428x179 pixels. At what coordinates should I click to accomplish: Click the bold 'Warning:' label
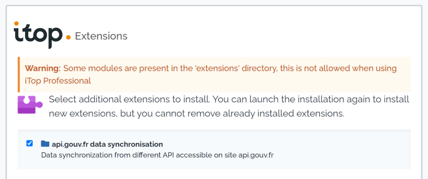click(x=43, y=68)
